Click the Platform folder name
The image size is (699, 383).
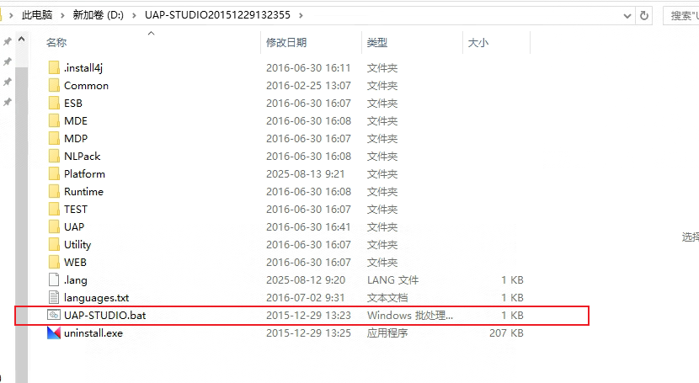coord(84,174)
